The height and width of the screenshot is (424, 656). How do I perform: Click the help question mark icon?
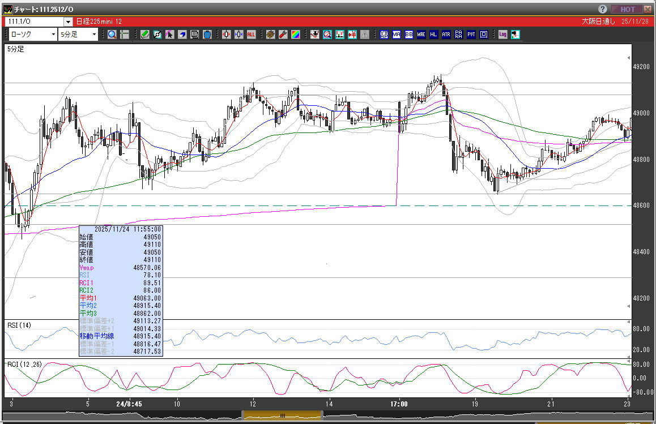[x=603, y=9]
